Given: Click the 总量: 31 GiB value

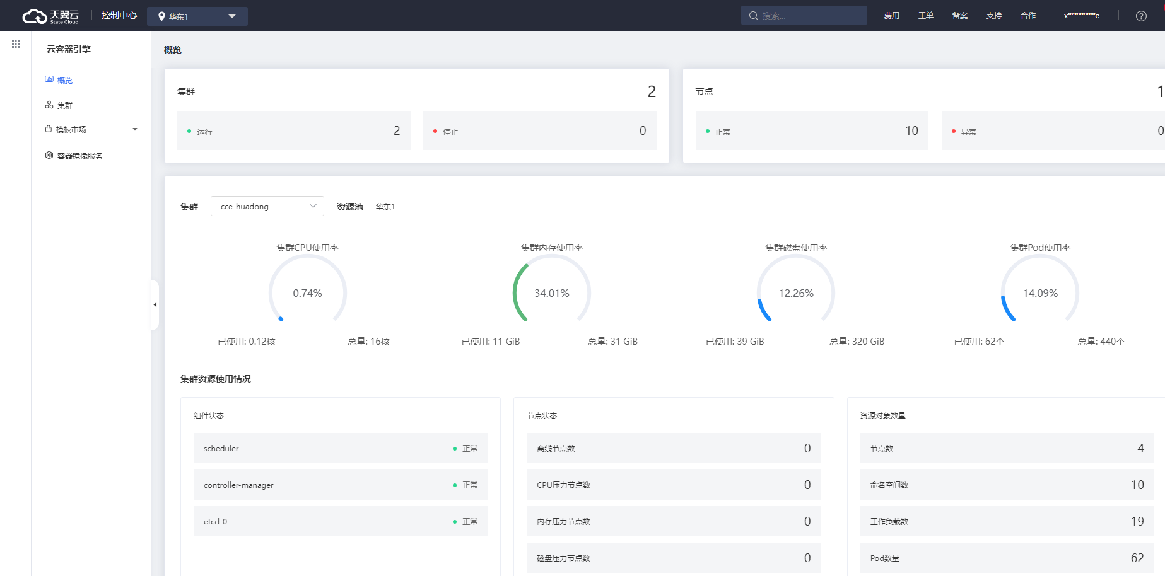Looking at the screenshot, I should [x=613, y=342].
